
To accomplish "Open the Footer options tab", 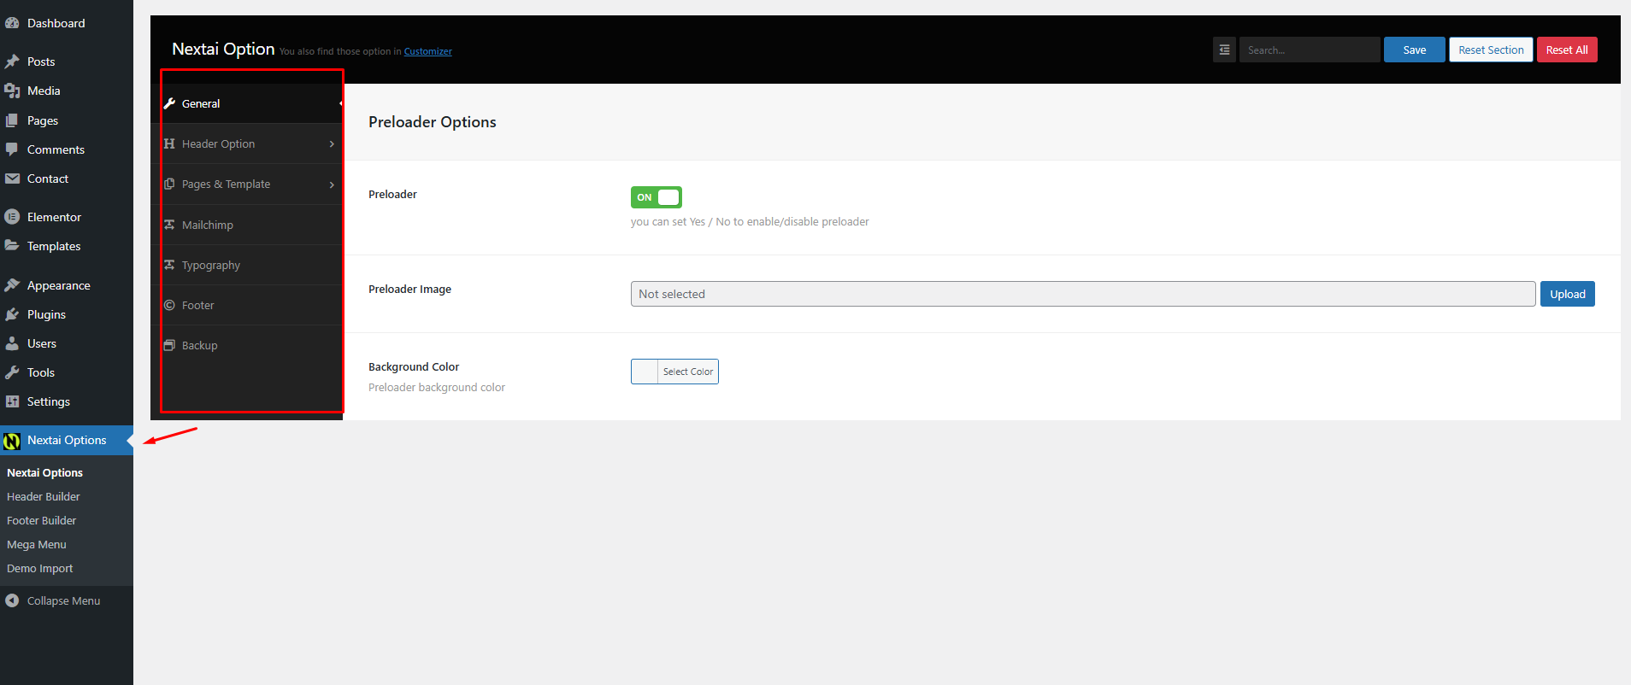I will pos(197,306).
